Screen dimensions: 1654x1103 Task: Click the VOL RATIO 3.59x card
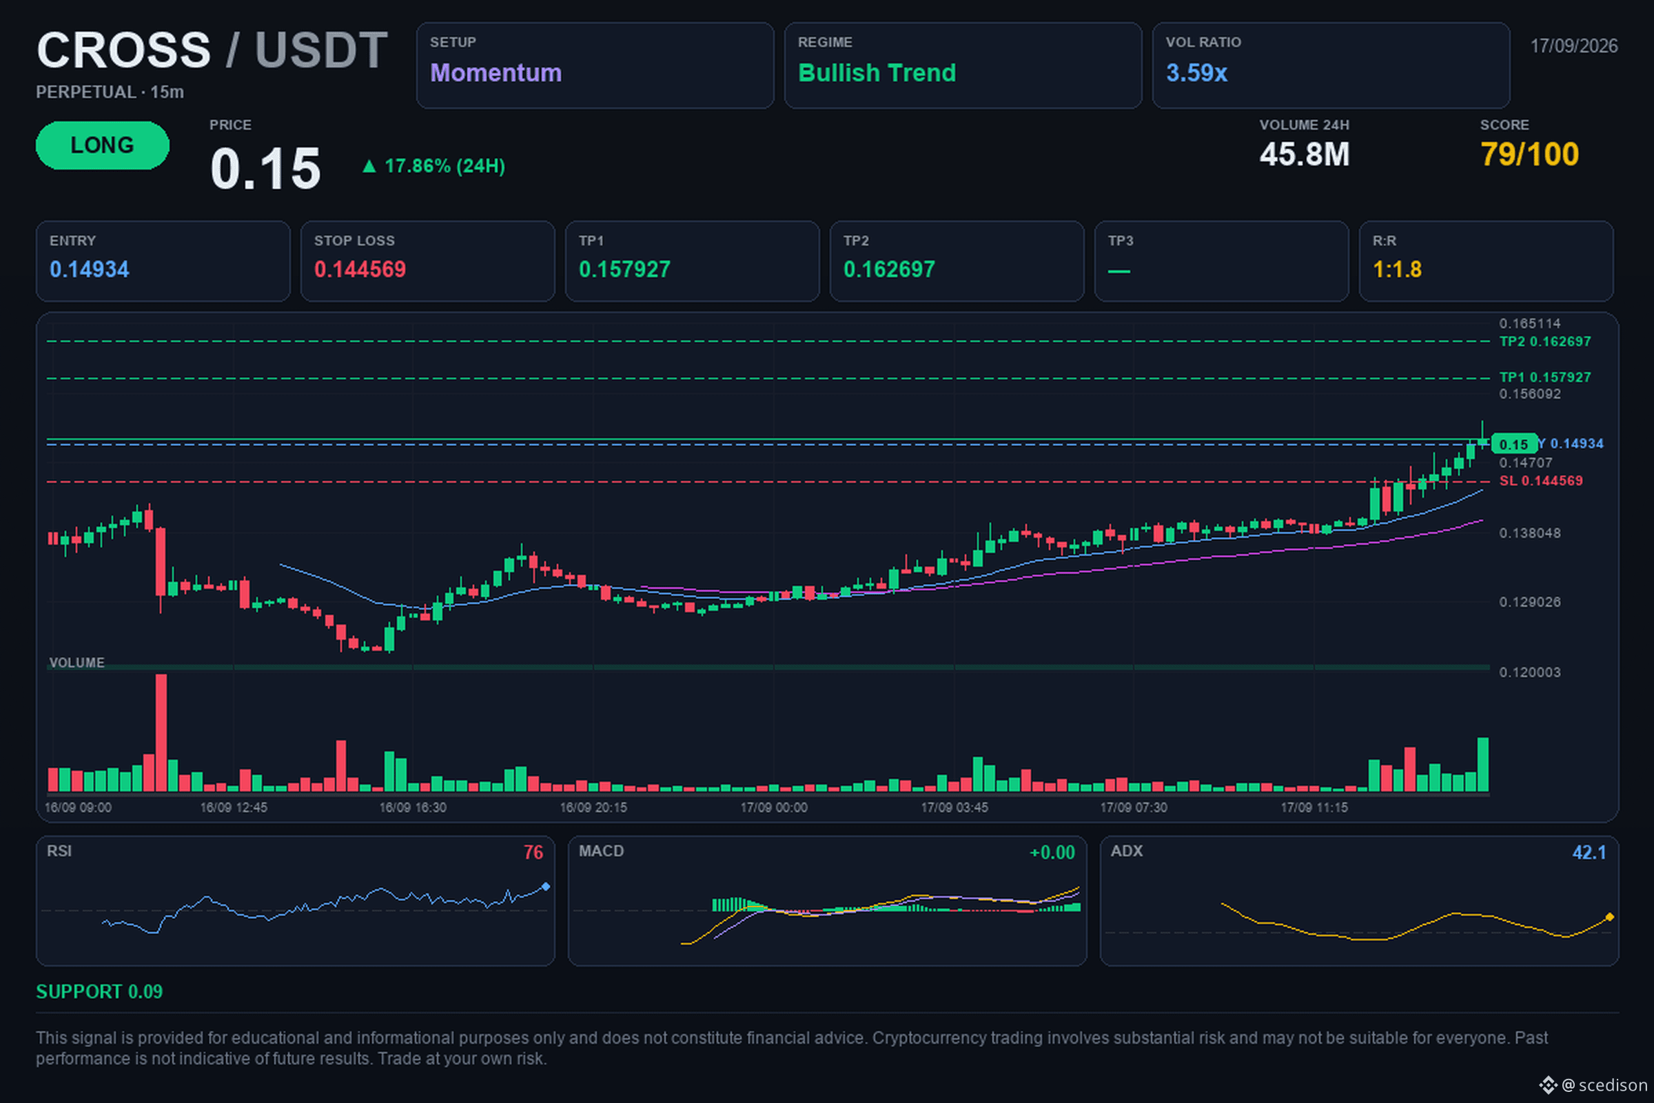(x=1331, y=65)
